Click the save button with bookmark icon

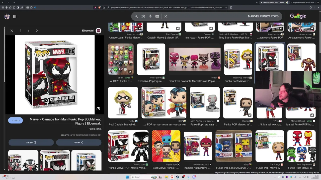[x=31, y=142]
